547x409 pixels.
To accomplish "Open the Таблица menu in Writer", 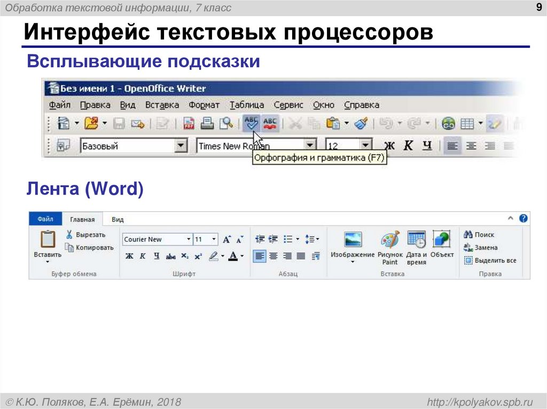I will (x=247, y=105).
